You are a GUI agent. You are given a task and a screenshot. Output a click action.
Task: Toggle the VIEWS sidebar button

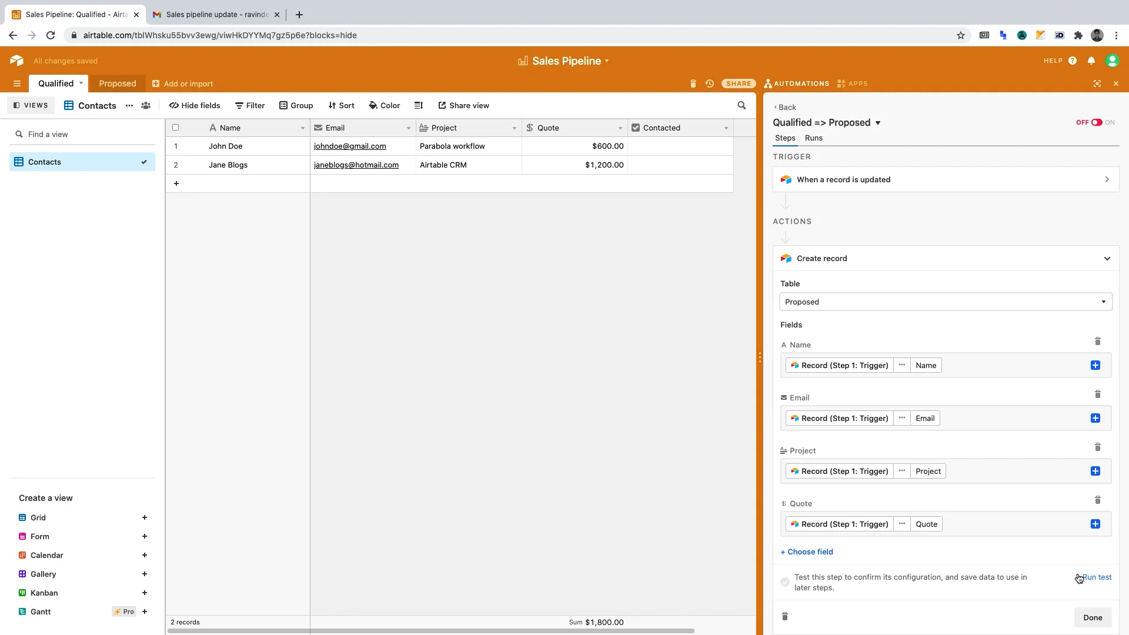click(31, 105)
